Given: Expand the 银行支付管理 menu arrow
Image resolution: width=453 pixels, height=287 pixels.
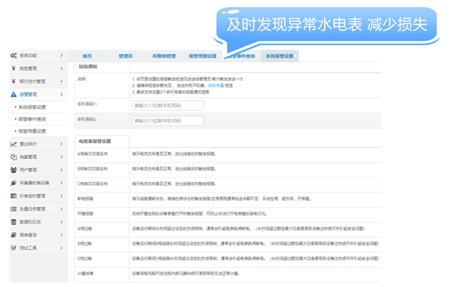Looking at the screenshot, I should 61,82.
